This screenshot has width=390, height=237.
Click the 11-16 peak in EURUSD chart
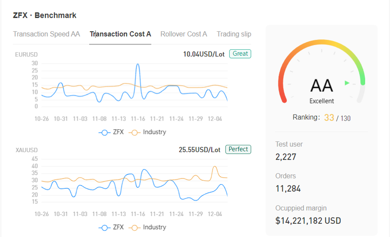137,64
